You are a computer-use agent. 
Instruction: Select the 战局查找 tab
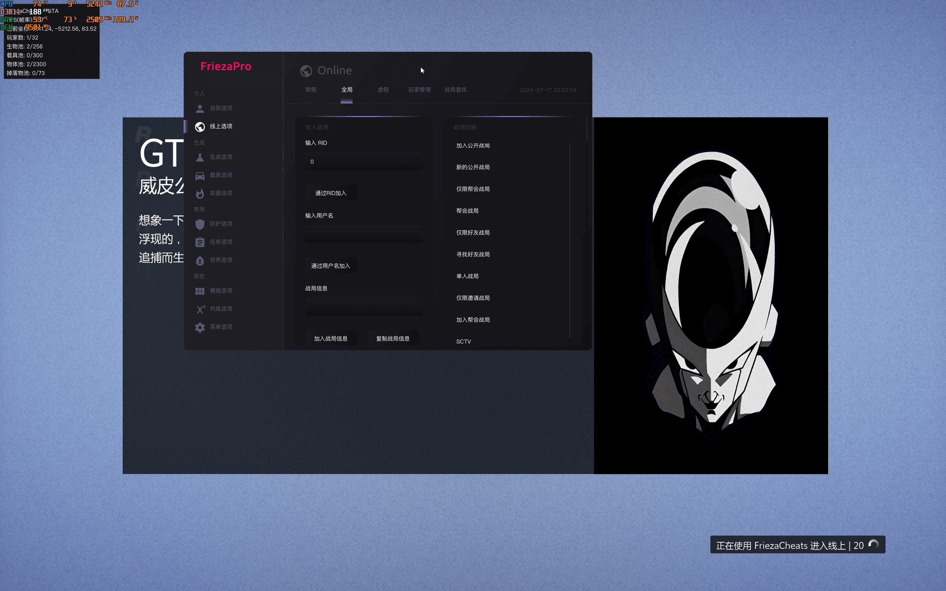click(x=455, y=90)
